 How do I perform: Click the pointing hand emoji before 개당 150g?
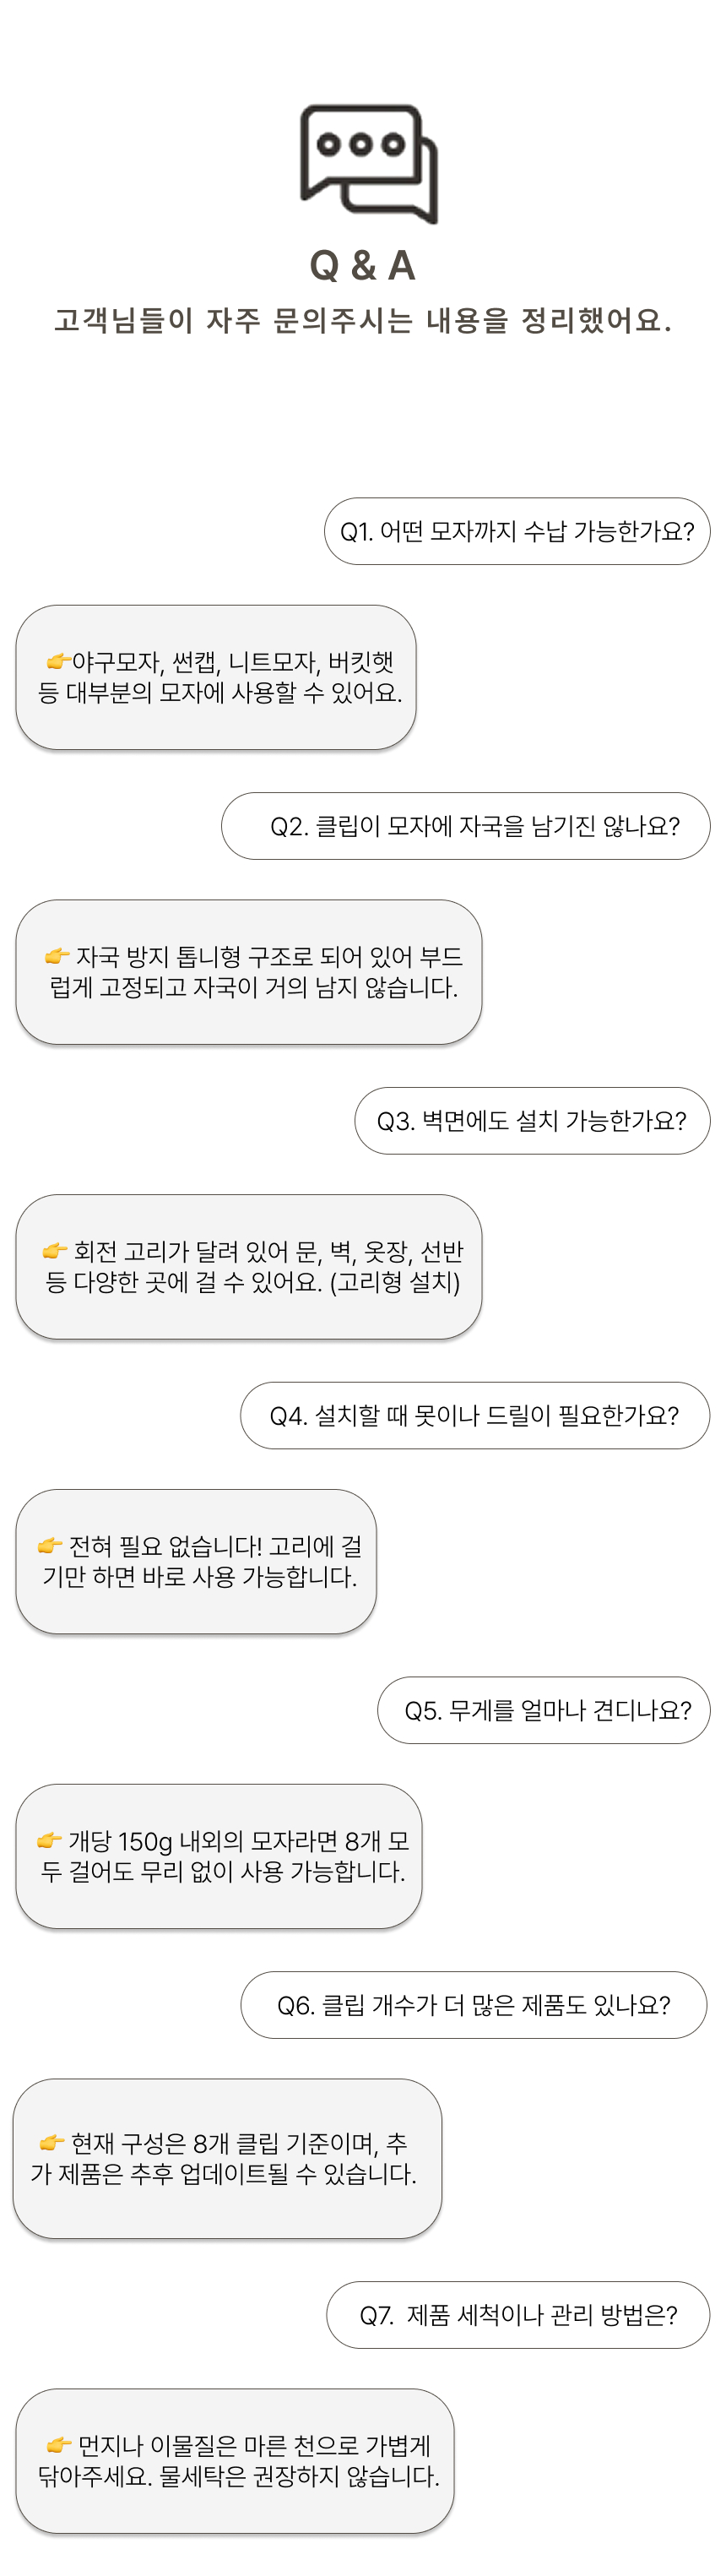coord(50,1840)
